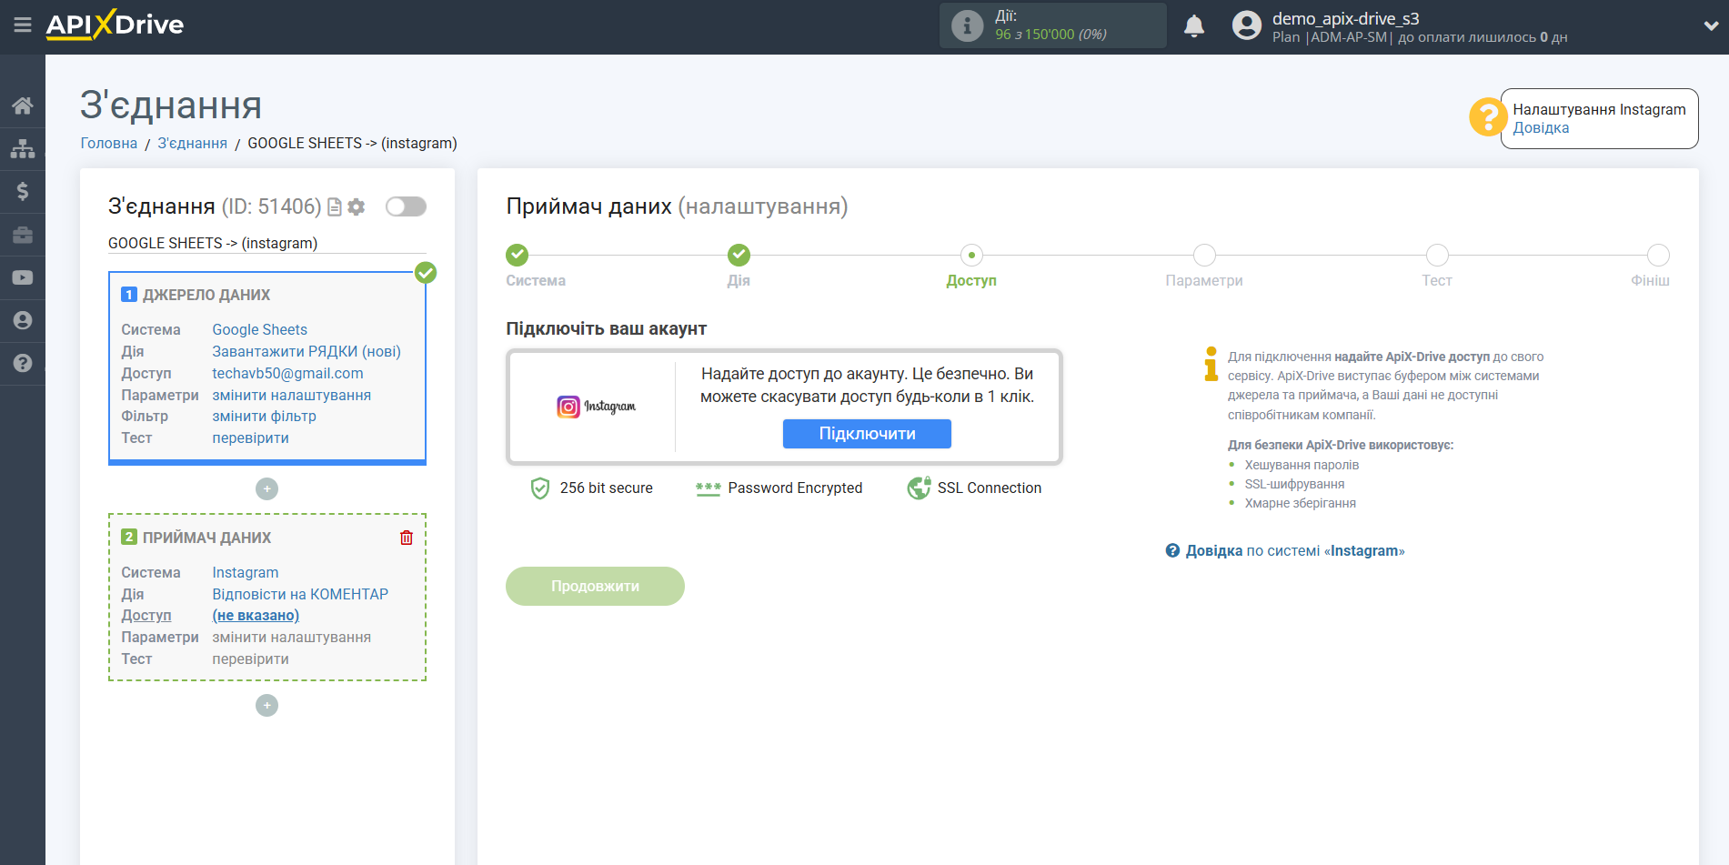Click the Продовжити button
Image resolution: width=1729 pixels, height=865 pixels.
tap(595, 586)
